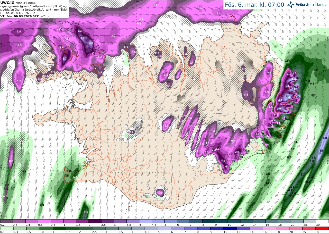Select the 0.2–0.3 snow legend swatch

pos(6,221)
